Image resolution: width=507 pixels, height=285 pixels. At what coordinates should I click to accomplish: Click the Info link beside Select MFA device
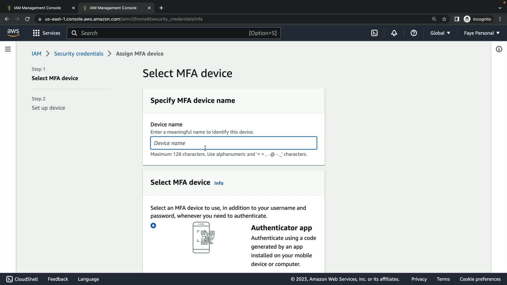click(219, 183)
